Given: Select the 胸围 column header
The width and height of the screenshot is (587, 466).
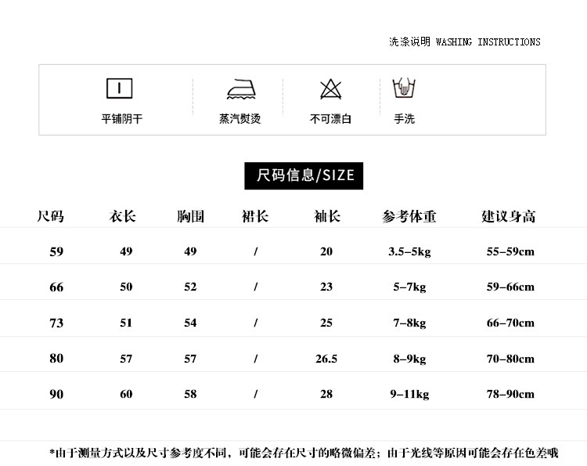Looking at the screenshot, I should [x=190, y=216].
